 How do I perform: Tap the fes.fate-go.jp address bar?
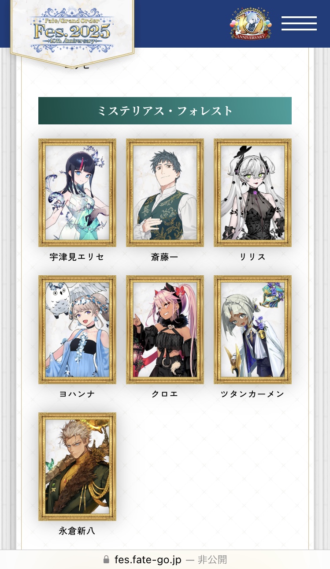165,560
